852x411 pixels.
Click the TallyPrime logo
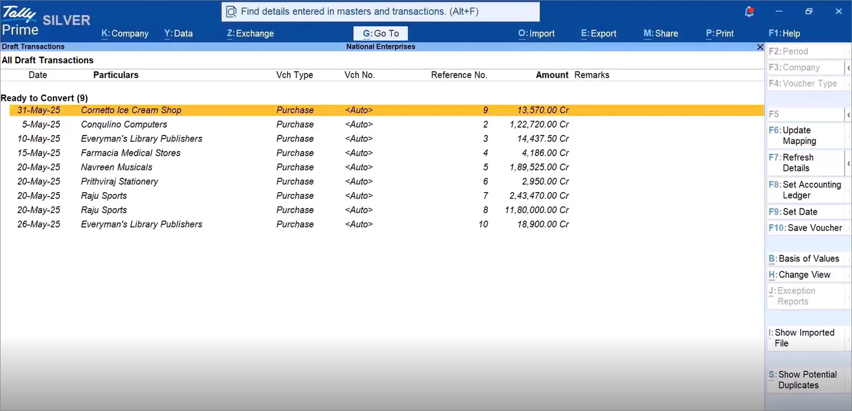(x=20, y=20)
